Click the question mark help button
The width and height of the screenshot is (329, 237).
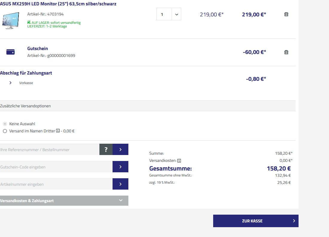106,149
